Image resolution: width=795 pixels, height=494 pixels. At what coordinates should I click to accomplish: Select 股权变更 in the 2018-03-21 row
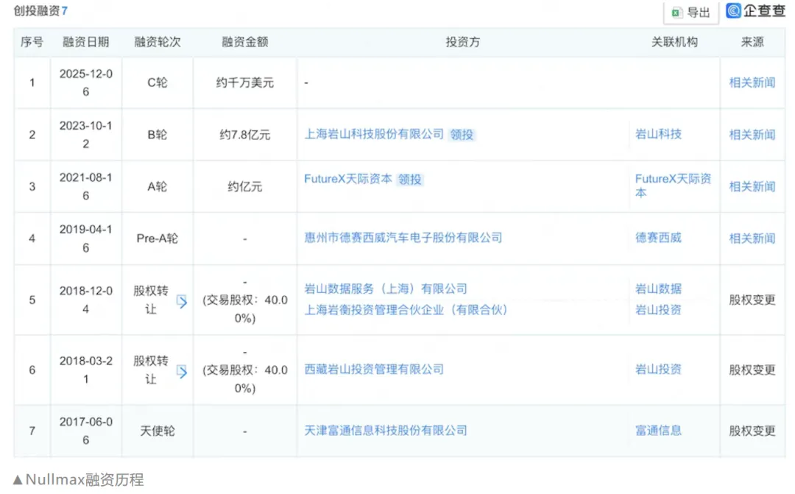click(752, 370)
